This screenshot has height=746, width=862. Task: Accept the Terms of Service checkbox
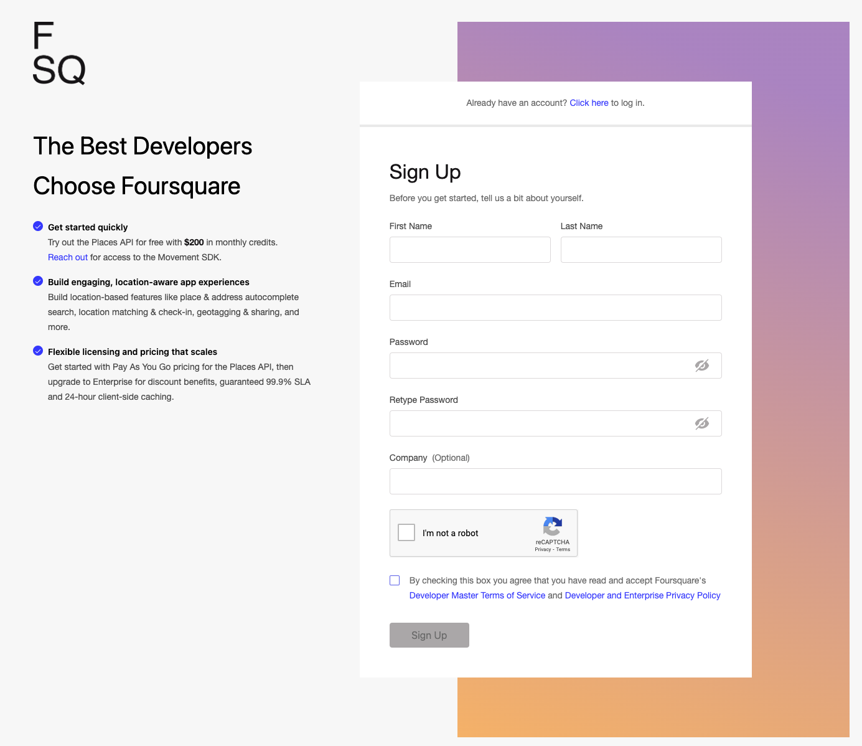pyautogui.click(x=395, y=580)
